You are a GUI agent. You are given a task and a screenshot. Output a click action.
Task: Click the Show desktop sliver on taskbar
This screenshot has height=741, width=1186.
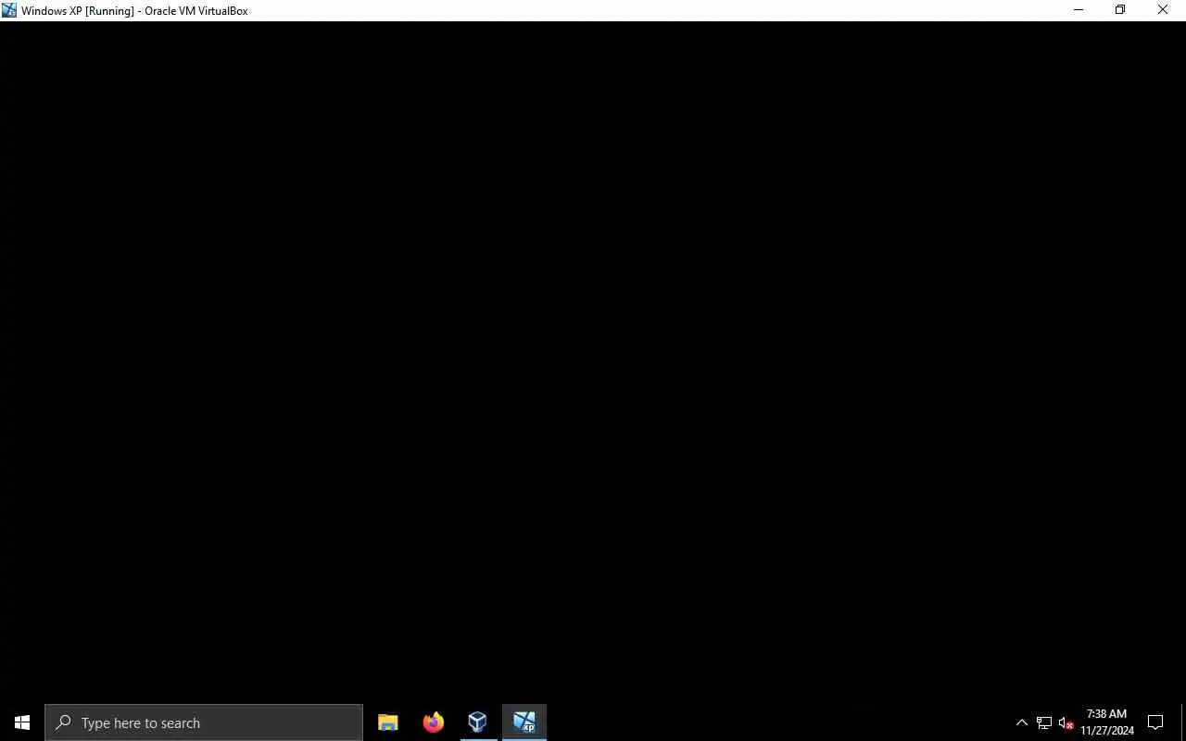1183,722
